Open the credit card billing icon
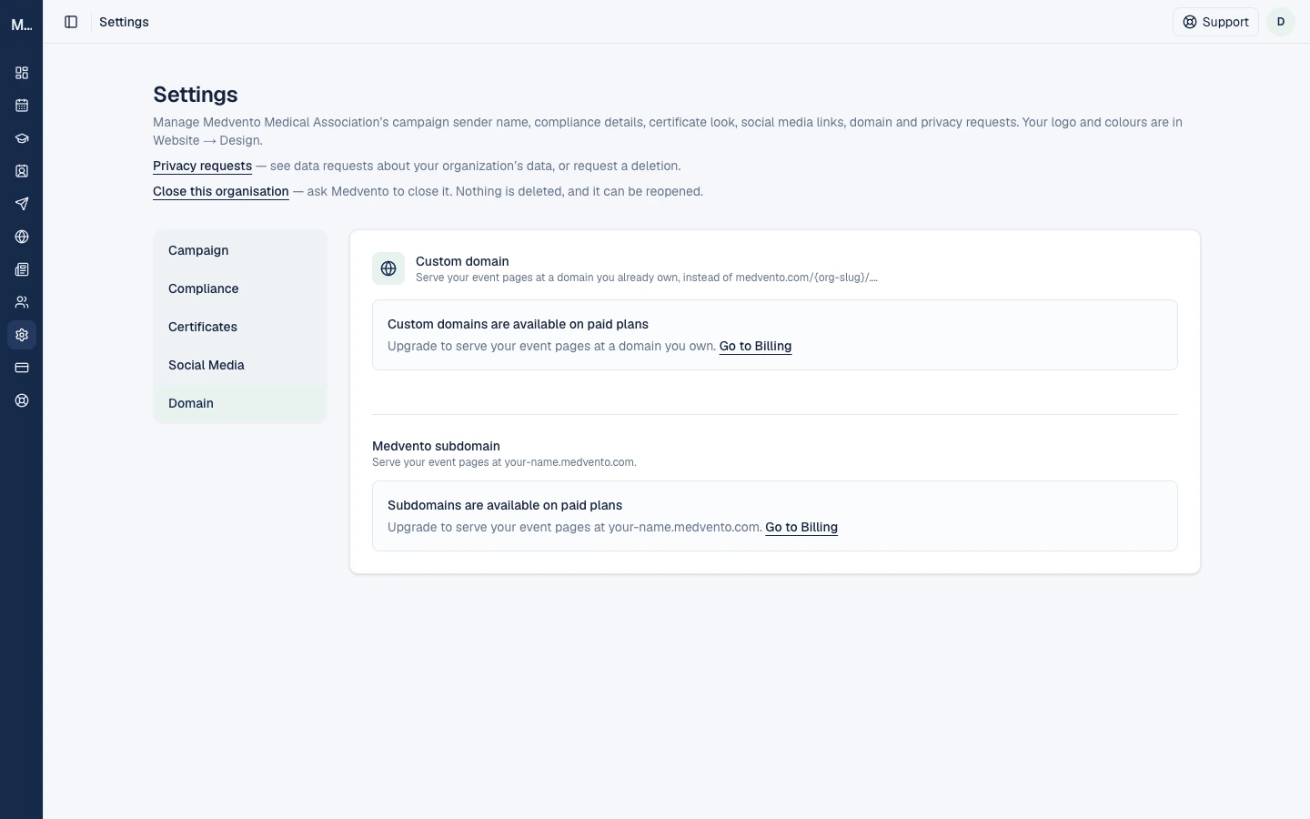 point(22,368)
